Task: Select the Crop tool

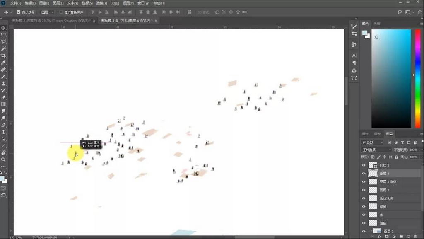Action: click(3, 56)
